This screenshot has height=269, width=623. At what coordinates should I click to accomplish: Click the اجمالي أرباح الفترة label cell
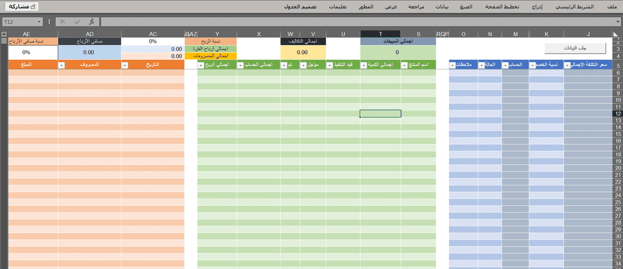click(x=211, y=49)
